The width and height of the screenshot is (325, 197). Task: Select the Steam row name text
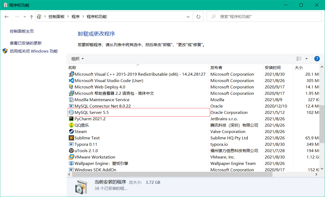click(x=81, y=132)
